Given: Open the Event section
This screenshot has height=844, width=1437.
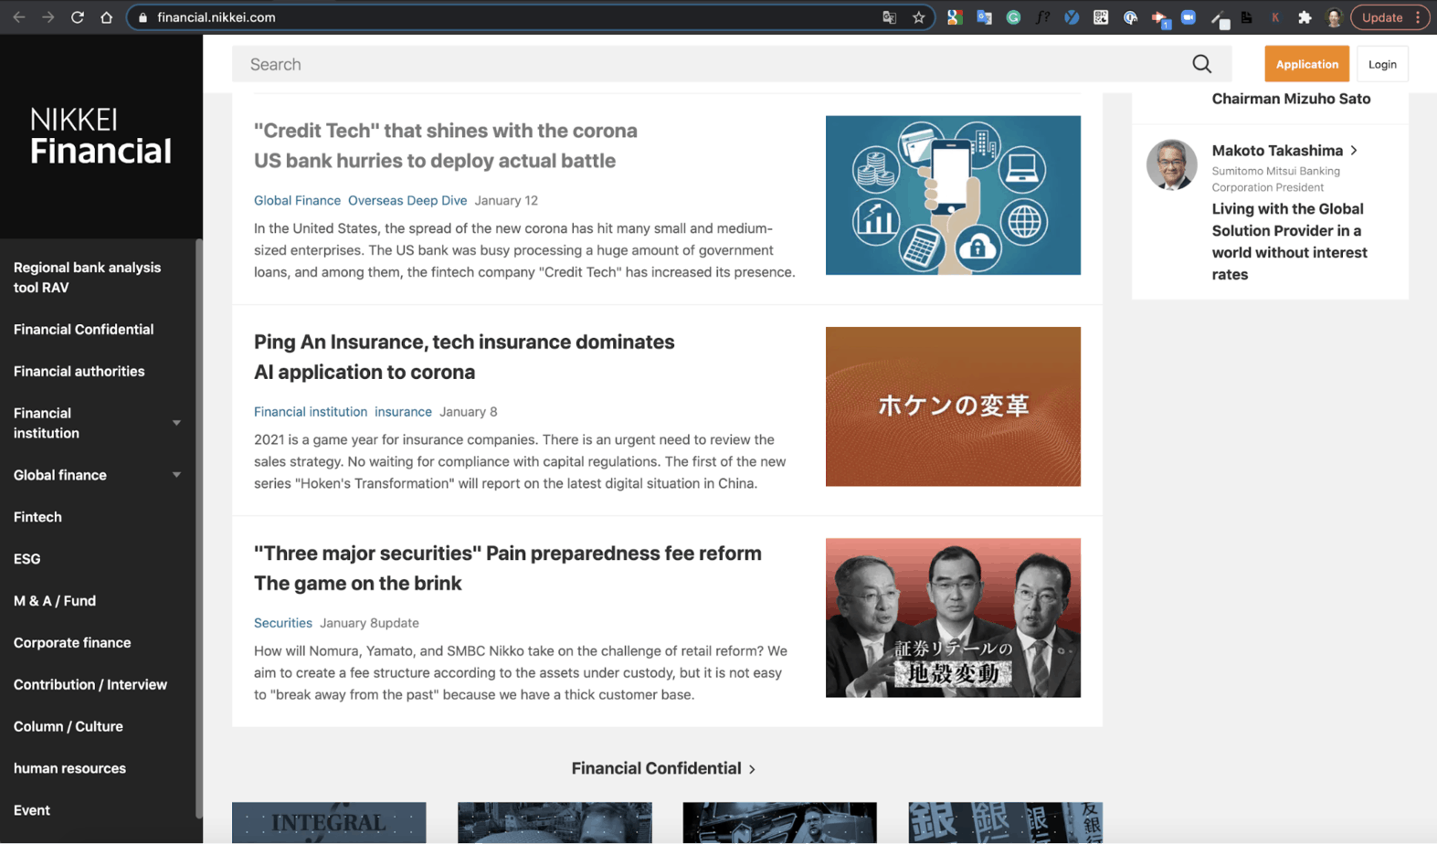Looking at the screenshot, I should click(32, 810).
